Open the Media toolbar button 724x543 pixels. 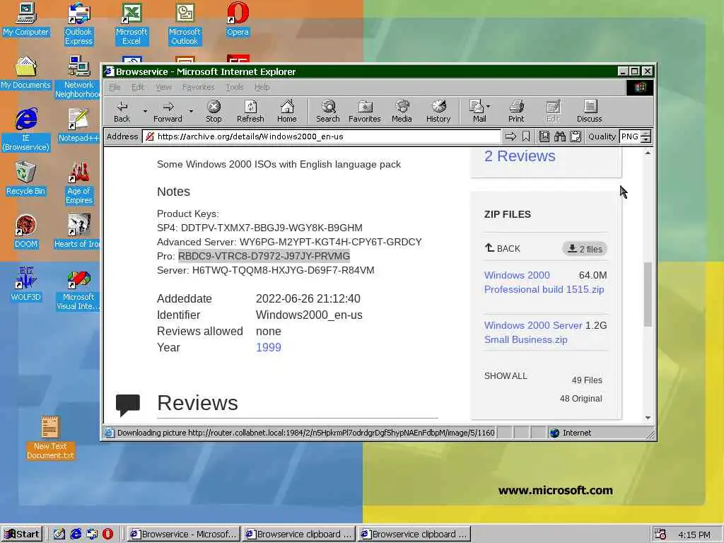[402, 111]
